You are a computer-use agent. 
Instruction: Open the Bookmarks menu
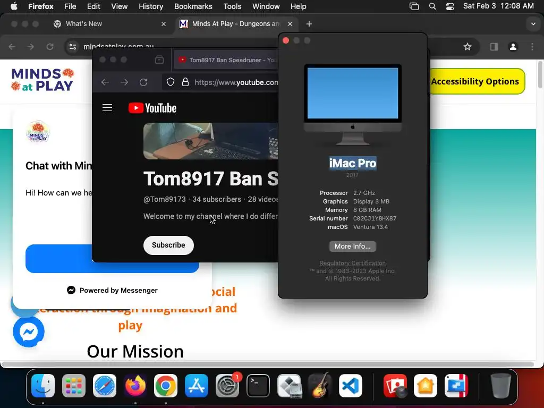tap(193, 6)
